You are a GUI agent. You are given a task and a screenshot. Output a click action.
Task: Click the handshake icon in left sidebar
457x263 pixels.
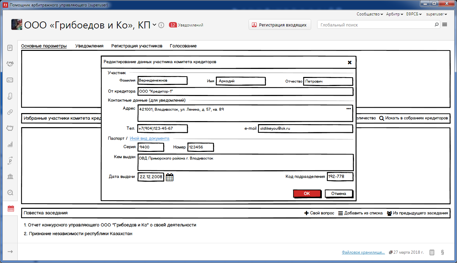point(10,64)
